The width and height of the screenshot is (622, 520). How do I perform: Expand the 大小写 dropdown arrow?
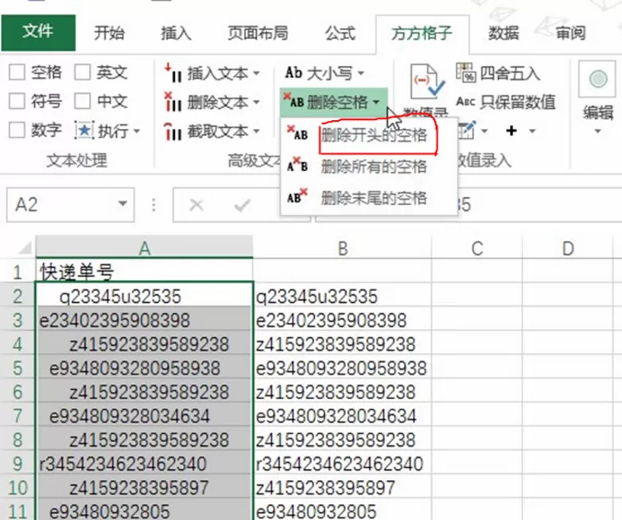click(360, 73)
